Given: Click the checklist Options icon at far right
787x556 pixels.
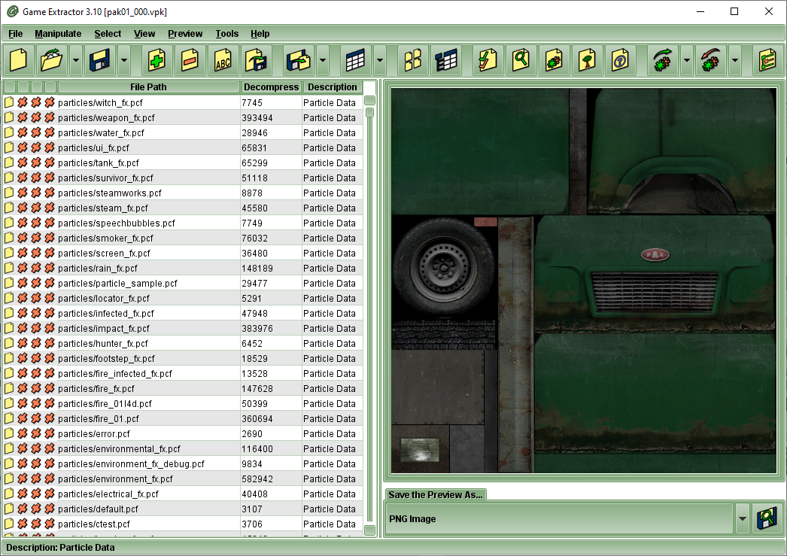Looking at the screenshot, I should [x=767, y=60].
